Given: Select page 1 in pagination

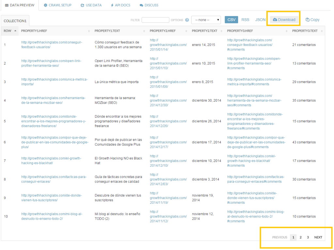Looking at the screenshot, I should [293, 237].
